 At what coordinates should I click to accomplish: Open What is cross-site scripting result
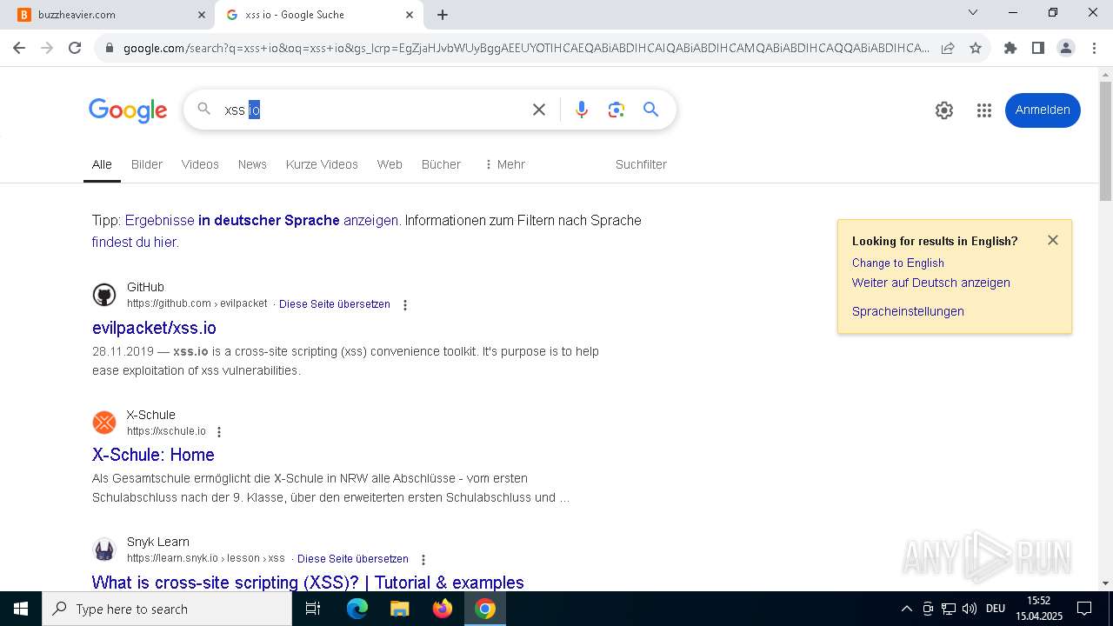point(308,583)
